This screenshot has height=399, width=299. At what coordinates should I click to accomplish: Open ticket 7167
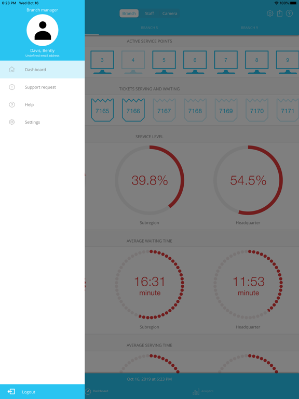[164, 110]
